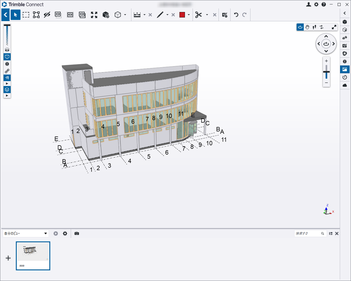Select the aaa view thumbnail
Image resolution: width=351 pixels, height=281 pixels.
pos(33,256)
